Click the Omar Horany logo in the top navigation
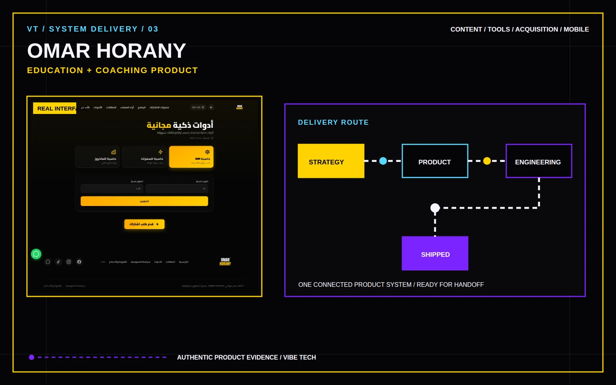Image resolution: width=616 pixels, height=385 pixels. pyautogui.click(x=239, y=107)
